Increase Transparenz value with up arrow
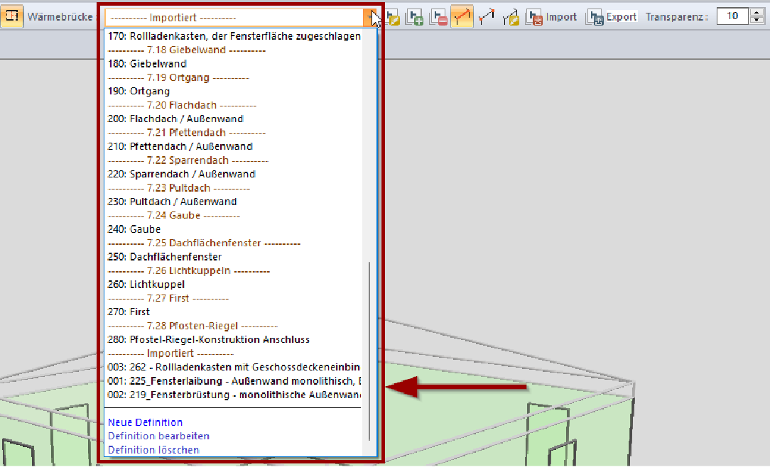 click(756, 12)
